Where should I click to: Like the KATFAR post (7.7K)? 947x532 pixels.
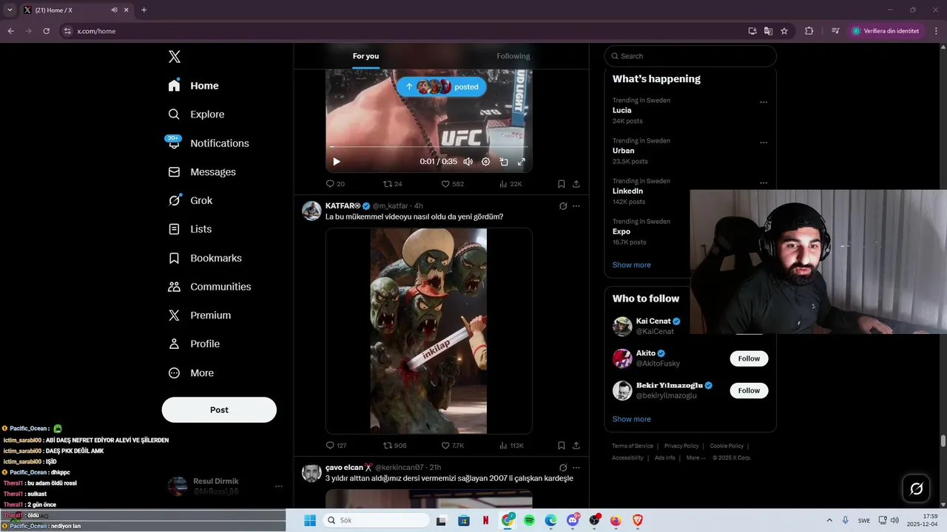point(453,446)
